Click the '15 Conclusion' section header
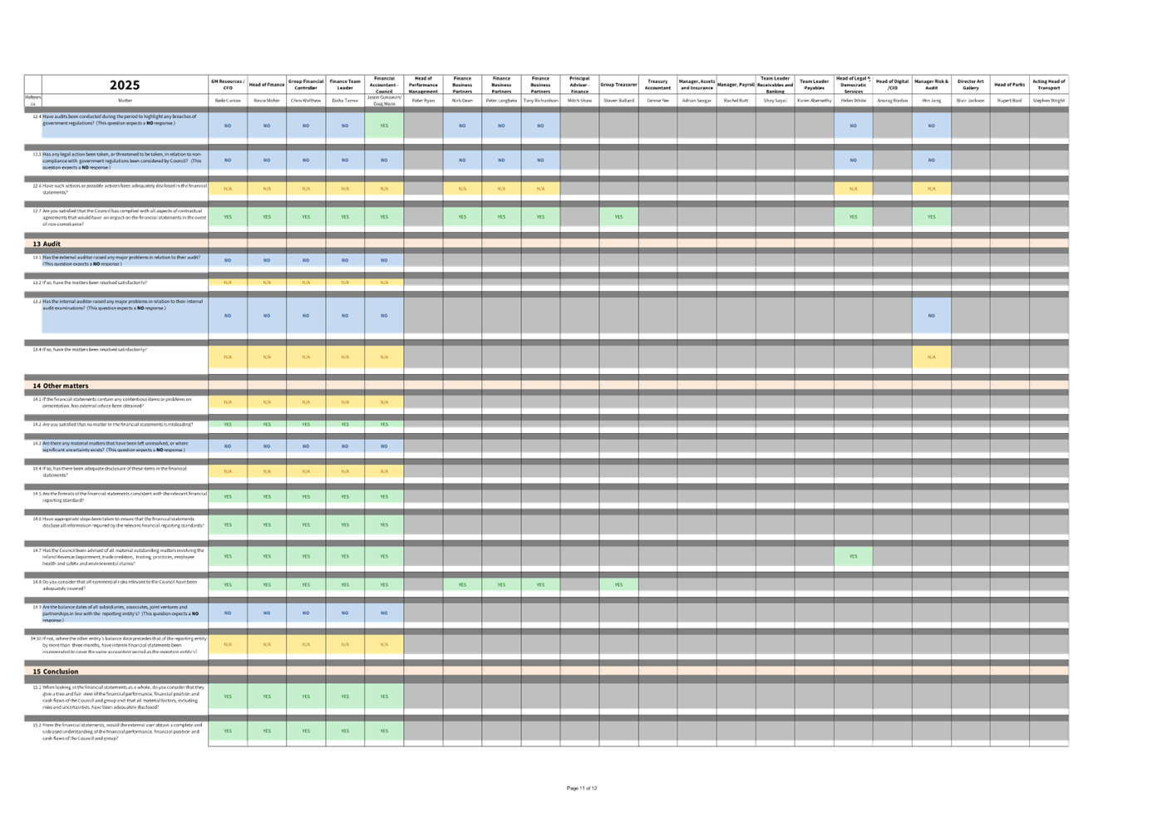Screen dimensions: 1162x822 pos(56,672)
